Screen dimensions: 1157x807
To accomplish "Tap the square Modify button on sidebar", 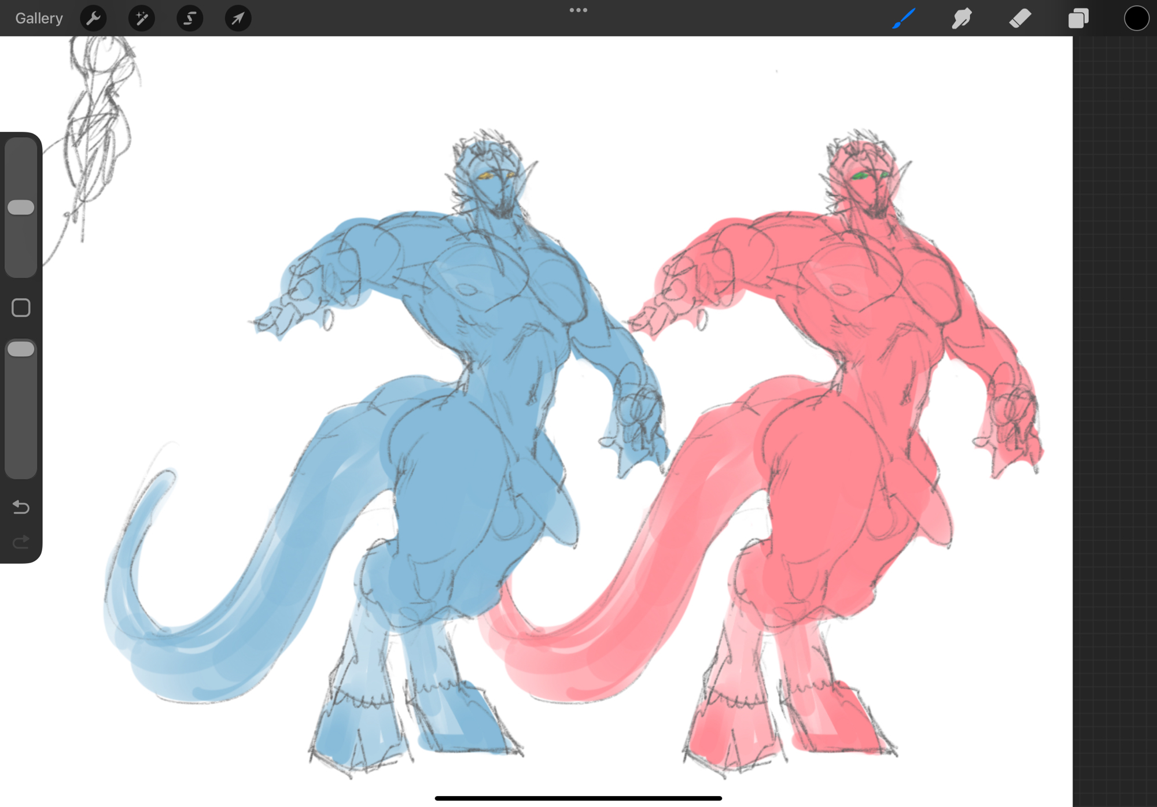I will [21, 308].
